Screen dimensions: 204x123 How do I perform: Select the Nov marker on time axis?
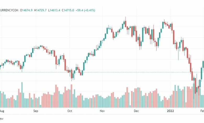tap(102, 111)
